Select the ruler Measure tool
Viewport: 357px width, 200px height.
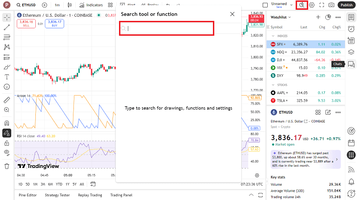[7, 100]
